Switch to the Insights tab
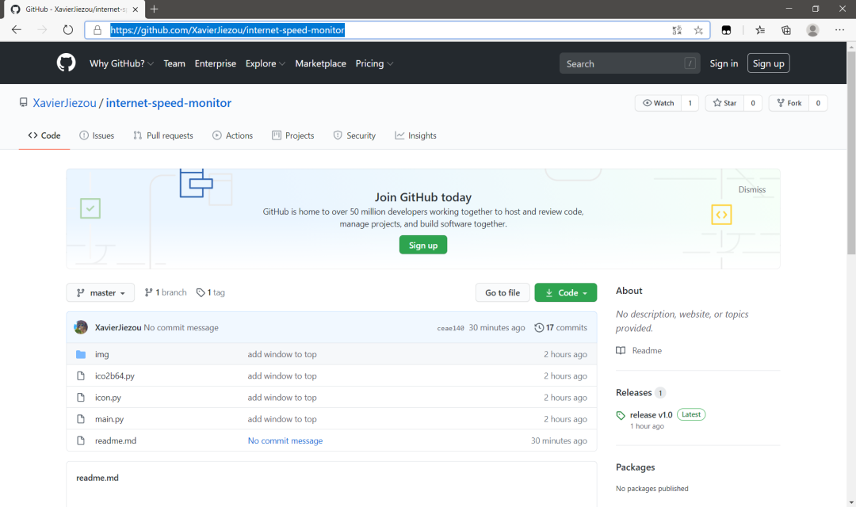The image size is (856, 507). (x=415, y=135)
